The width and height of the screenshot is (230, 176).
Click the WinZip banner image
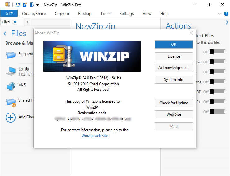92,56
